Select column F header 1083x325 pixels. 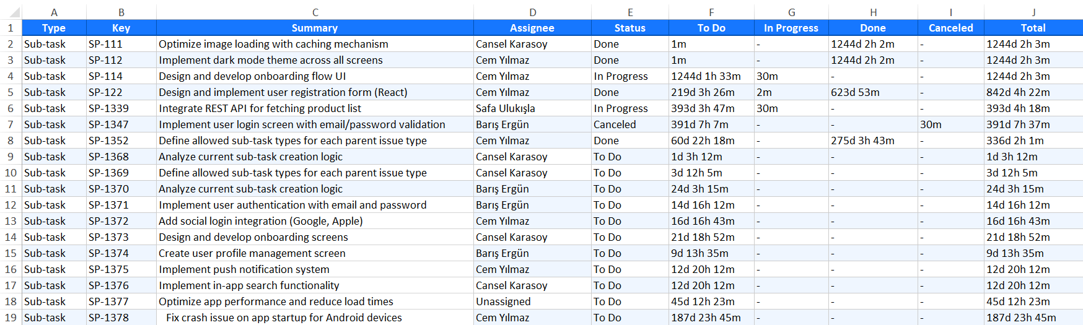[711, 12]
